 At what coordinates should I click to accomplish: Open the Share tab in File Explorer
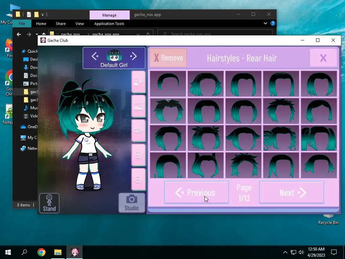61,24
